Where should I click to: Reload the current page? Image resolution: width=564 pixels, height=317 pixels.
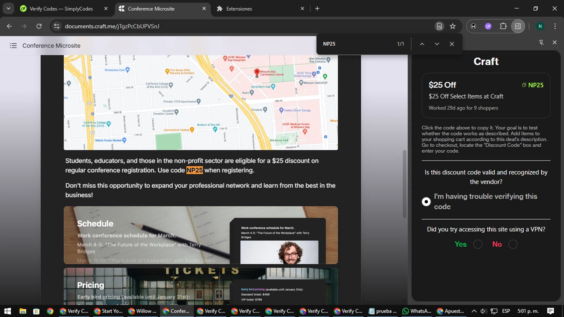(39, 26)
